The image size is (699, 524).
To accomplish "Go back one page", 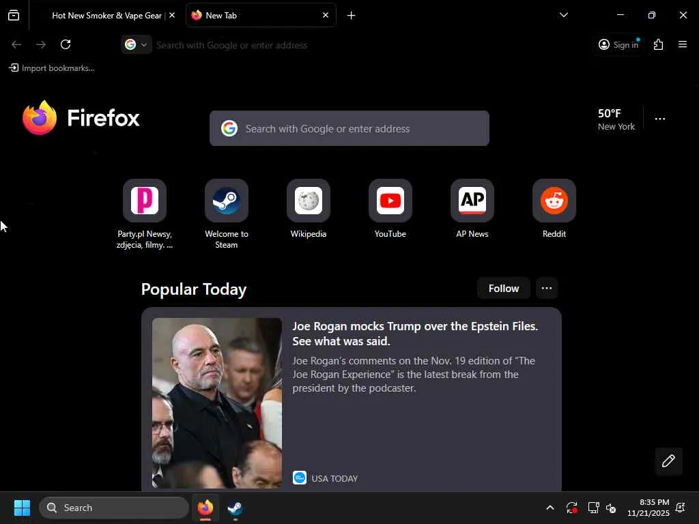I will [16, 44].
